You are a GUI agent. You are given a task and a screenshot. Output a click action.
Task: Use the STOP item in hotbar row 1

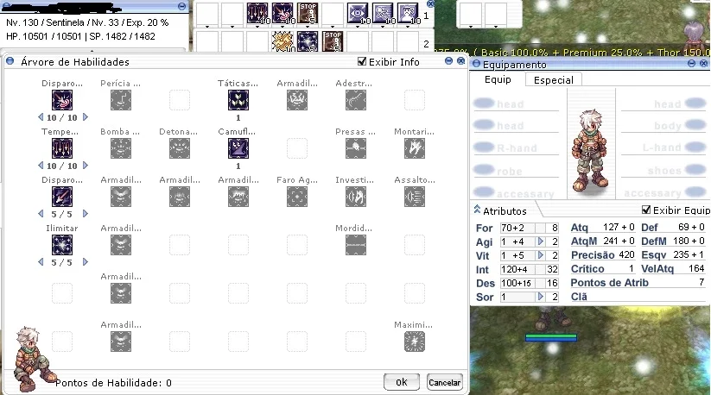click(308, 13)
